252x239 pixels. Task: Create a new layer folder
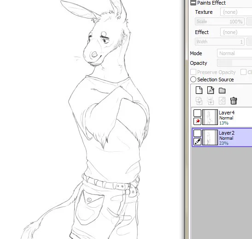pos(222,91)
